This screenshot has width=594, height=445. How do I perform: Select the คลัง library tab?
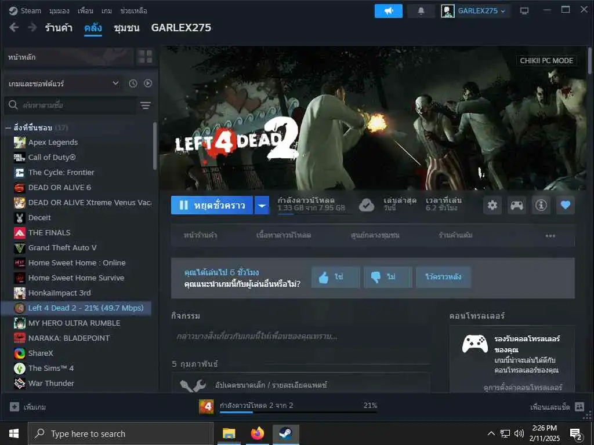click(93, 28)
